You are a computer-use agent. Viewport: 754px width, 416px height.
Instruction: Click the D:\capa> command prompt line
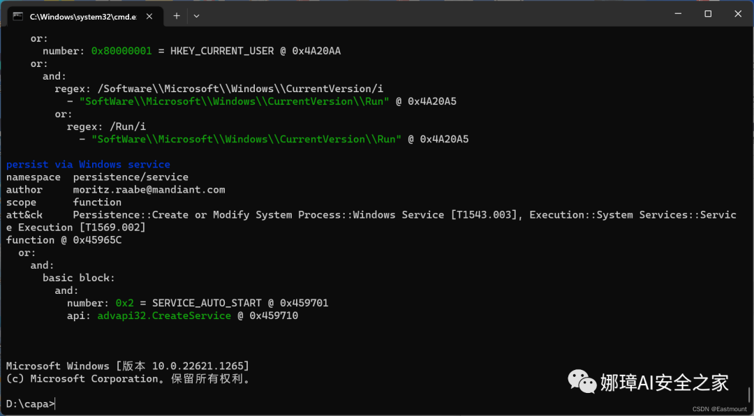[x=30, y=403]
